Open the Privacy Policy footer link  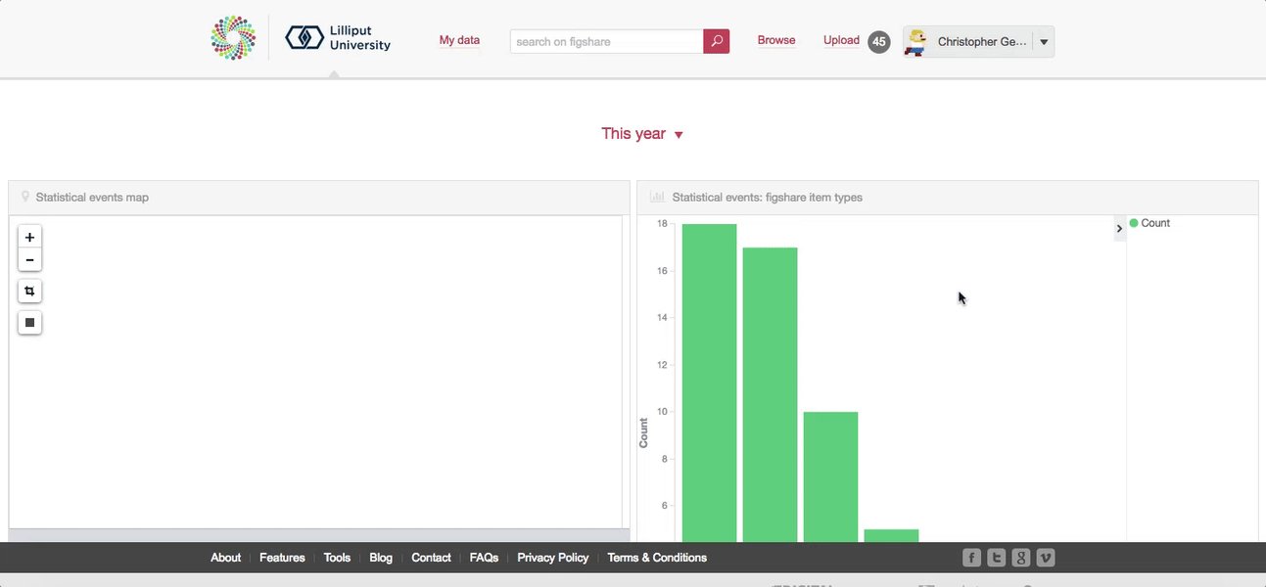click(x=552, y=557)
